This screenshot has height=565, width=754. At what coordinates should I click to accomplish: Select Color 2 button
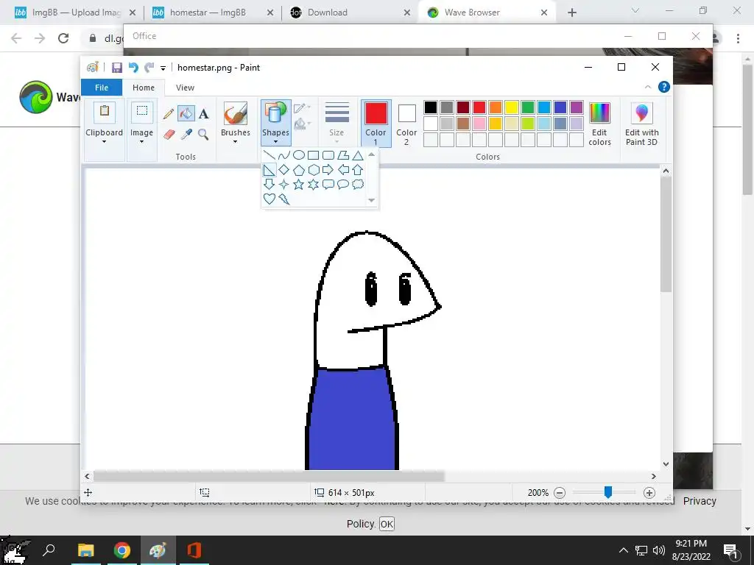click(x=406, y=123)
